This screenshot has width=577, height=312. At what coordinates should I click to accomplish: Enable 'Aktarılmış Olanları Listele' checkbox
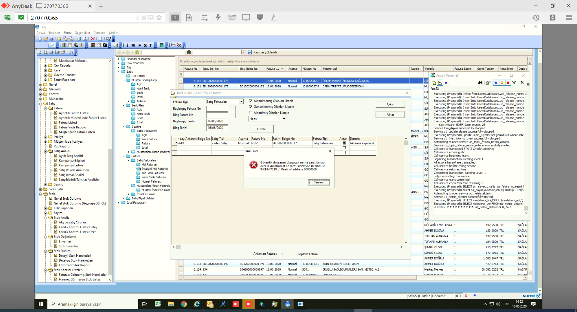(251, 113)
